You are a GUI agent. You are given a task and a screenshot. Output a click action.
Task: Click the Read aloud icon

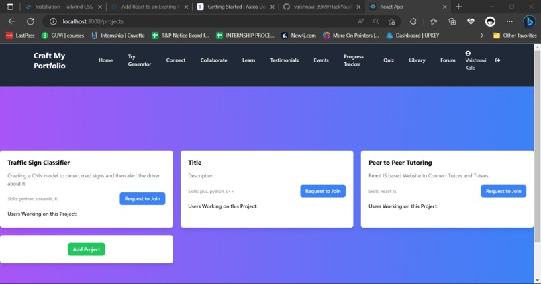click(361, 21)
